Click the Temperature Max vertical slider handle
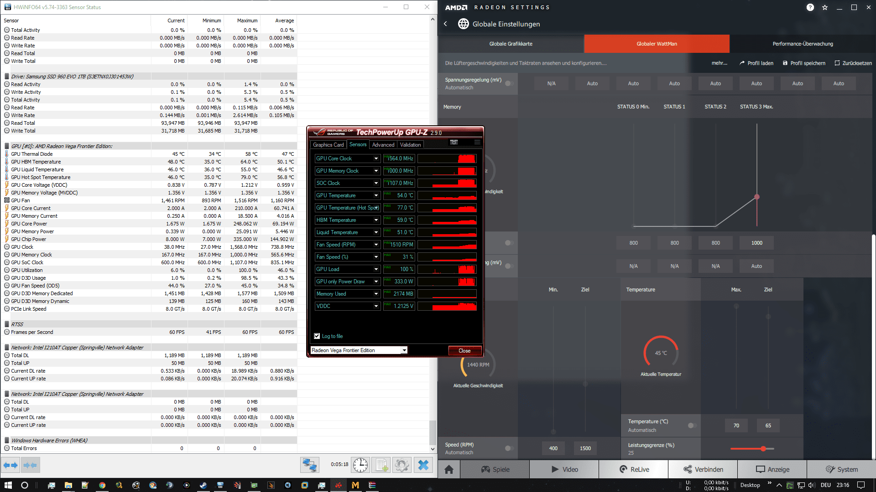Screen dimensions: 876x492 point(736,306)
